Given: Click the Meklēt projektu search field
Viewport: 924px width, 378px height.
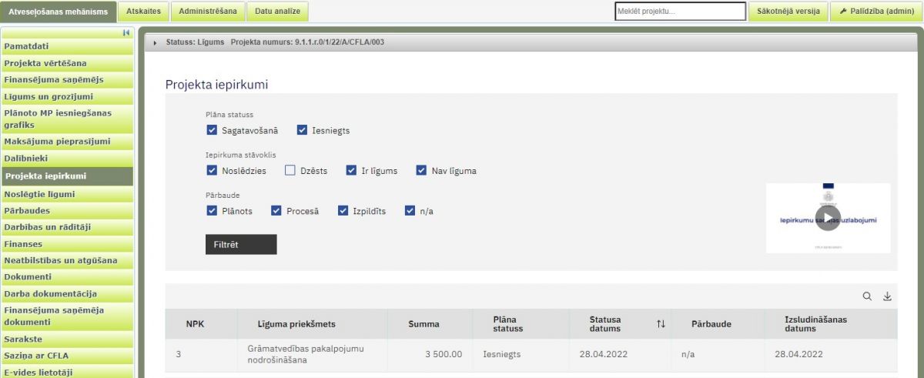Looking at the screenshot, I should [680, 12].
